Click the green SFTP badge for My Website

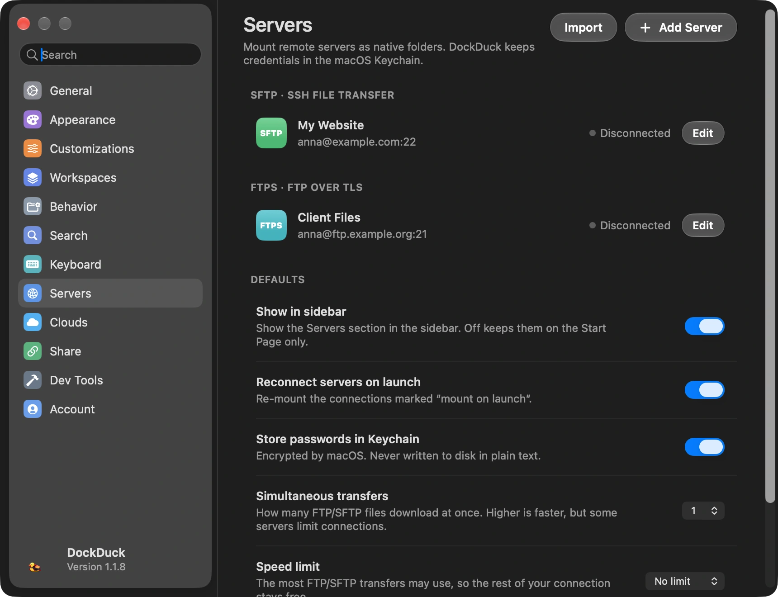tap(271, 133)
